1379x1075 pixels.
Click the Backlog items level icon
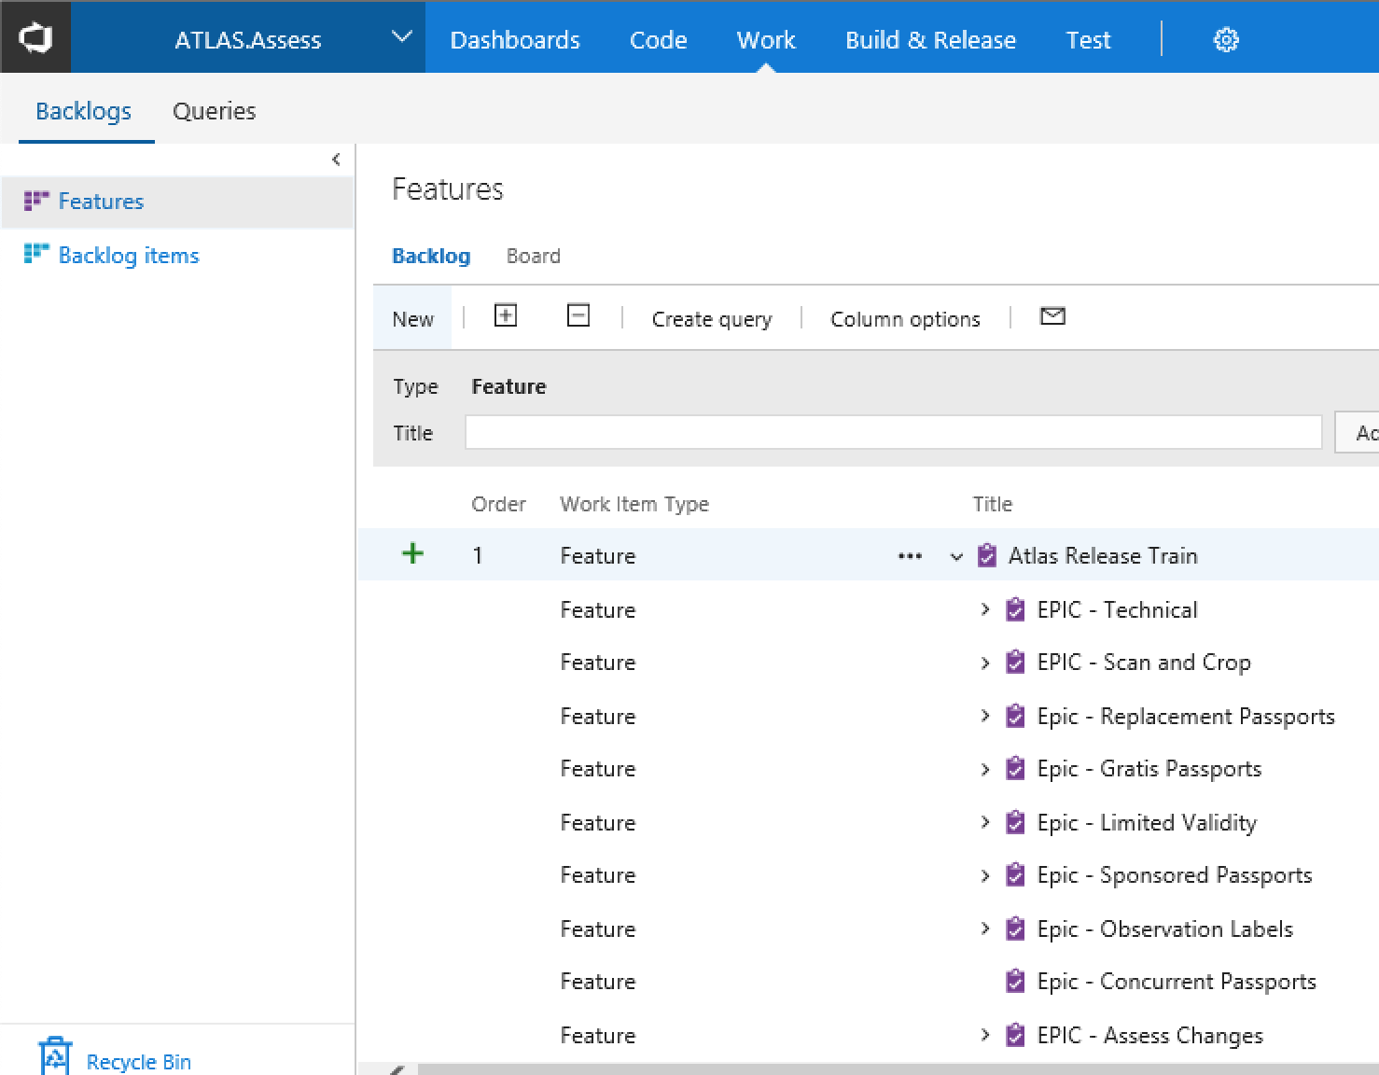click(x=36, y=254)
